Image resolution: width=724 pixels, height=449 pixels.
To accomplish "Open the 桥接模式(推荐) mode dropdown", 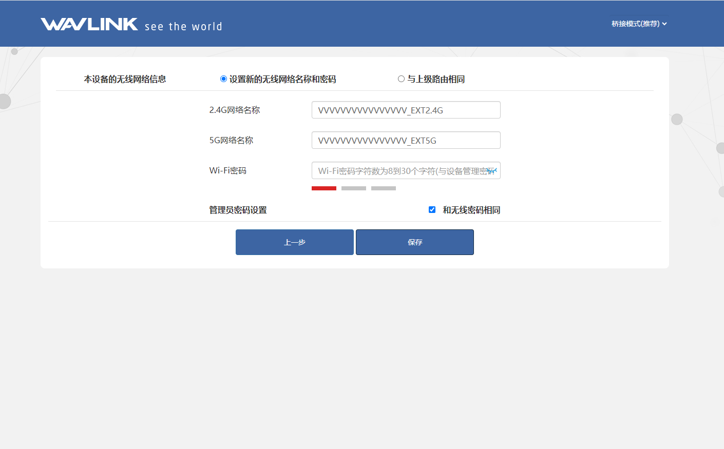I will [x=638, y=24].
